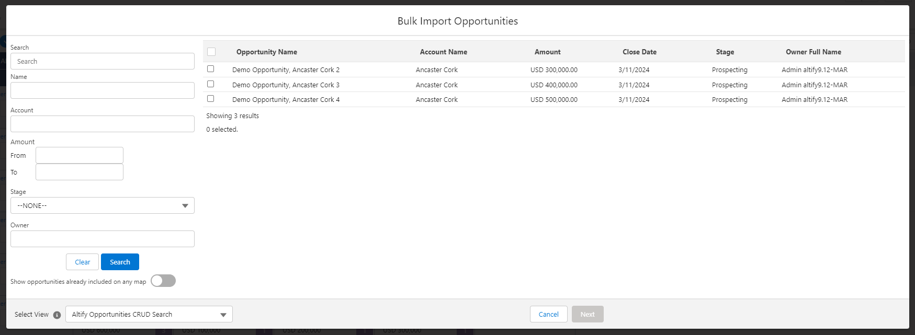Viewport: 915px width, 335px height.
Task: Check the Ancaster Cork 4 opportunity row
Action: click(x=211, y=99)
